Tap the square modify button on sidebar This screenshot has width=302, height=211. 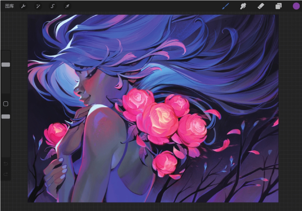[6, 104]
